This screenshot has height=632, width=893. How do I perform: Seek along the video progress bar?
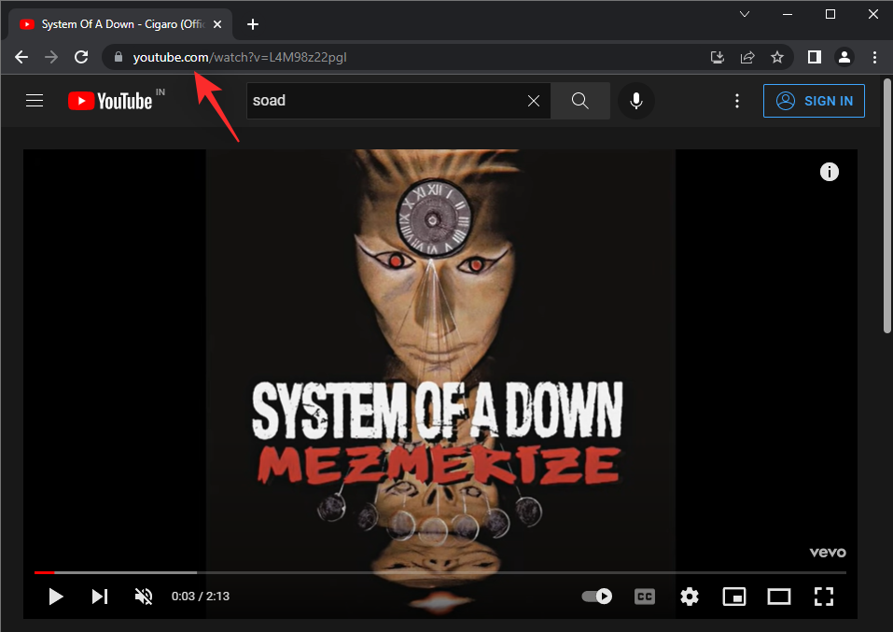(x=440, y=572)
